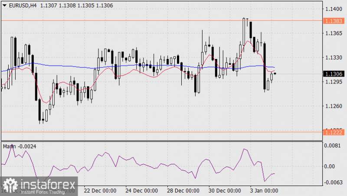Click the InstaForex logo icon
The width and height of the screenshot is (347, 196).
9,185
